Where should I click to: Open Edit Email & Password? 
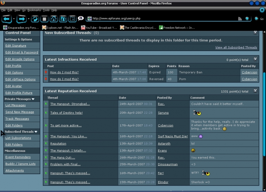[x=22, y=52]
